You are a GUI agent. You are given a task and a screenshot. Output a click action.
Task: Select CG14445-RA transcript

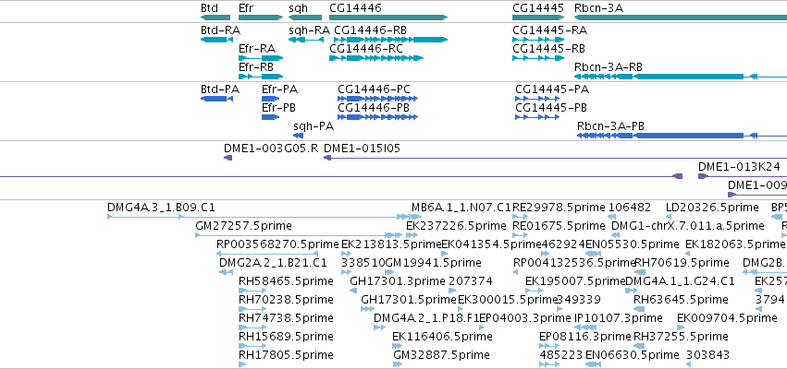[538, 40]
